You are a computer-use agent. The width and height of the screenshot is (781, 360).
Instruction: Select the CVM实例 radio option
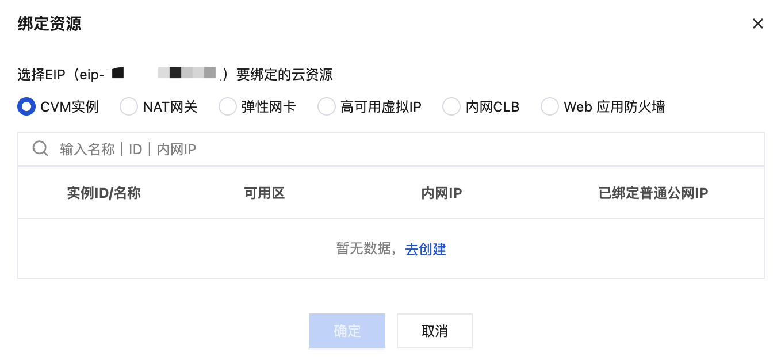tap(26, 106)
